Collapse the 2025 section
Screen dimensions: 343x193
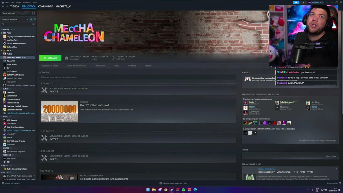[2, 172]
